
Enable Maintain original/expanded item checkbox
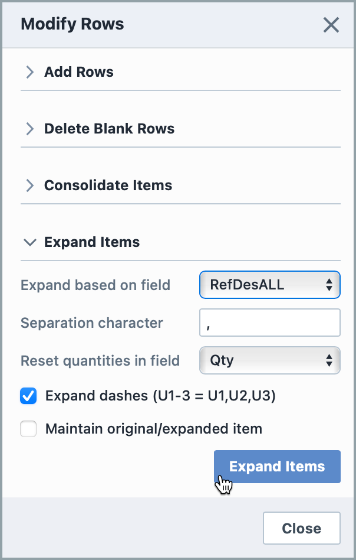(x=28, y=429)
